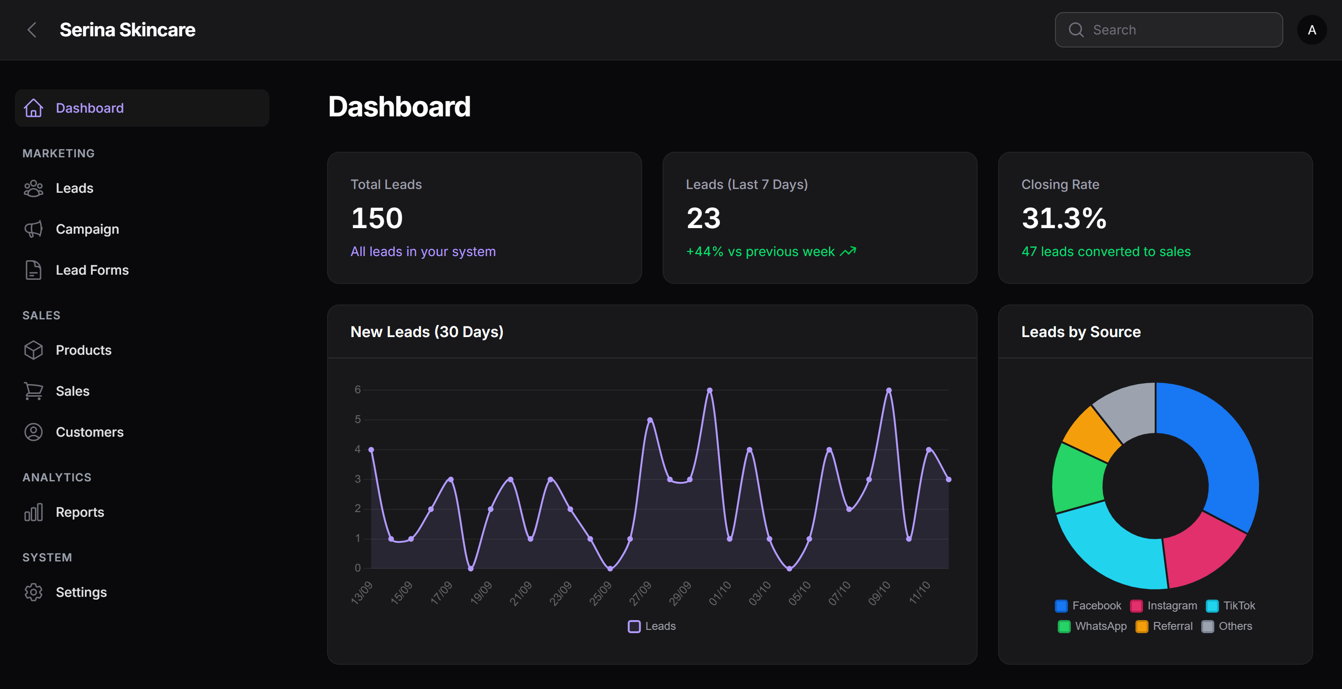Toggle the Instagram legend swatch
The image size is (1342, 689).
tap(1136, 606)
